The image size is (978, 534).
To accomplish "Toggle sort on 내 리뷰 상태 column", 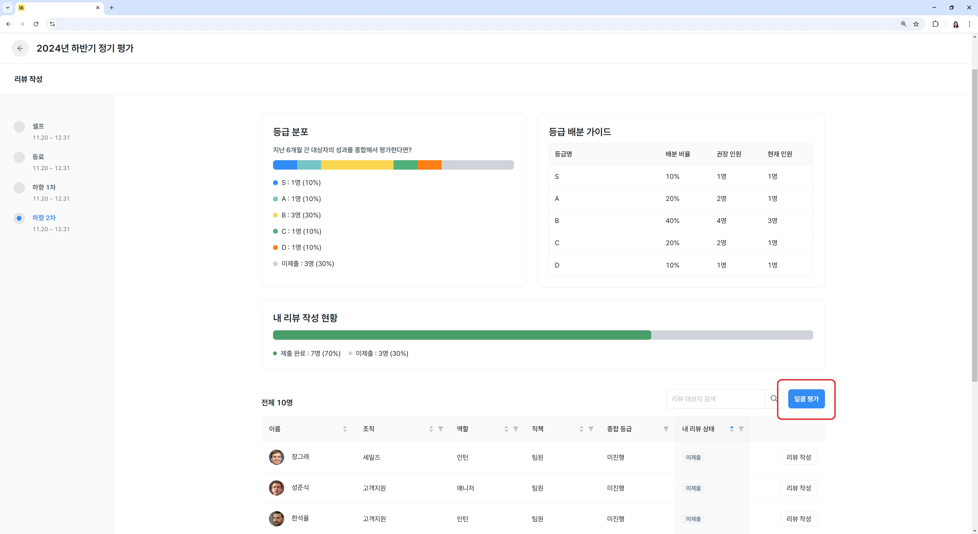I will 732,429.
